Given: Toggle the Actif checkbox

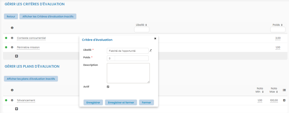Looking at the screenshot, I should point(108,87).
